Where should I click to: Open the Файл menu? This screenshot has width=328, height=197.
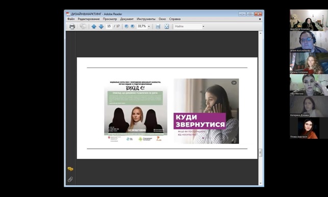[71, 19]
